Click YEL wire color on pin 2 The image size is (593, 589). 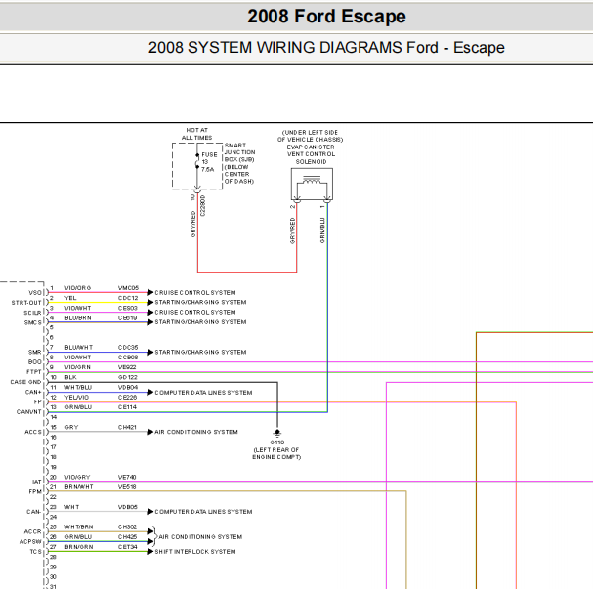pyautogui.click(x=70, y=298)
